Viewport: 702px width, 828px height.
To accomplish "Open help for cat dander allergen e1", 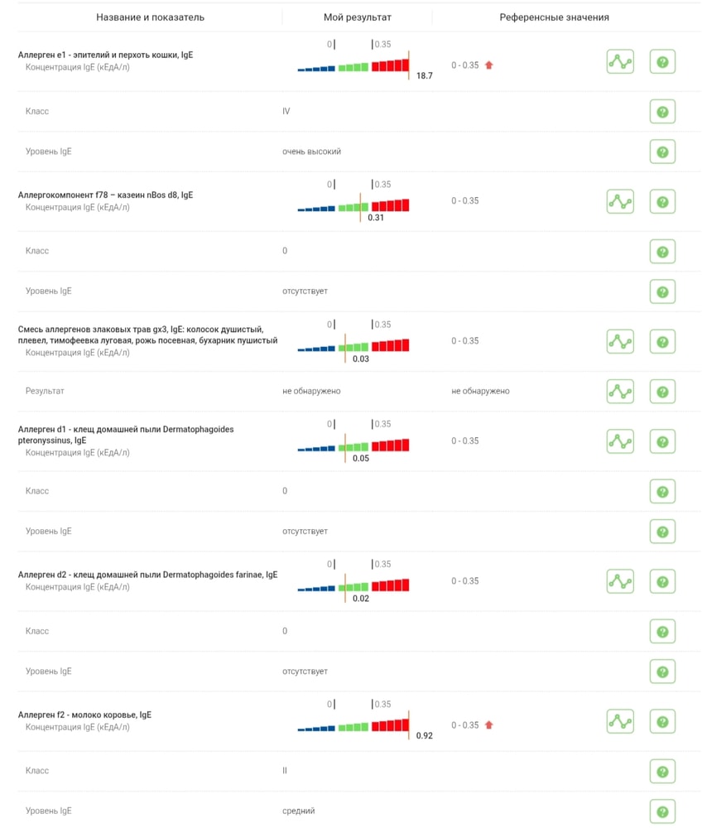I will point(662,62).
